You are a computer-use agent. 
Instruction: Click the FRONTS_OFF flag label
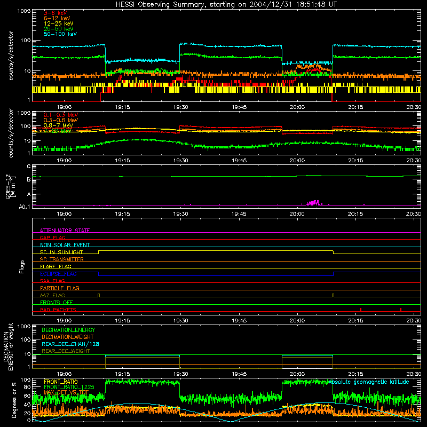[x=57, y=302]
